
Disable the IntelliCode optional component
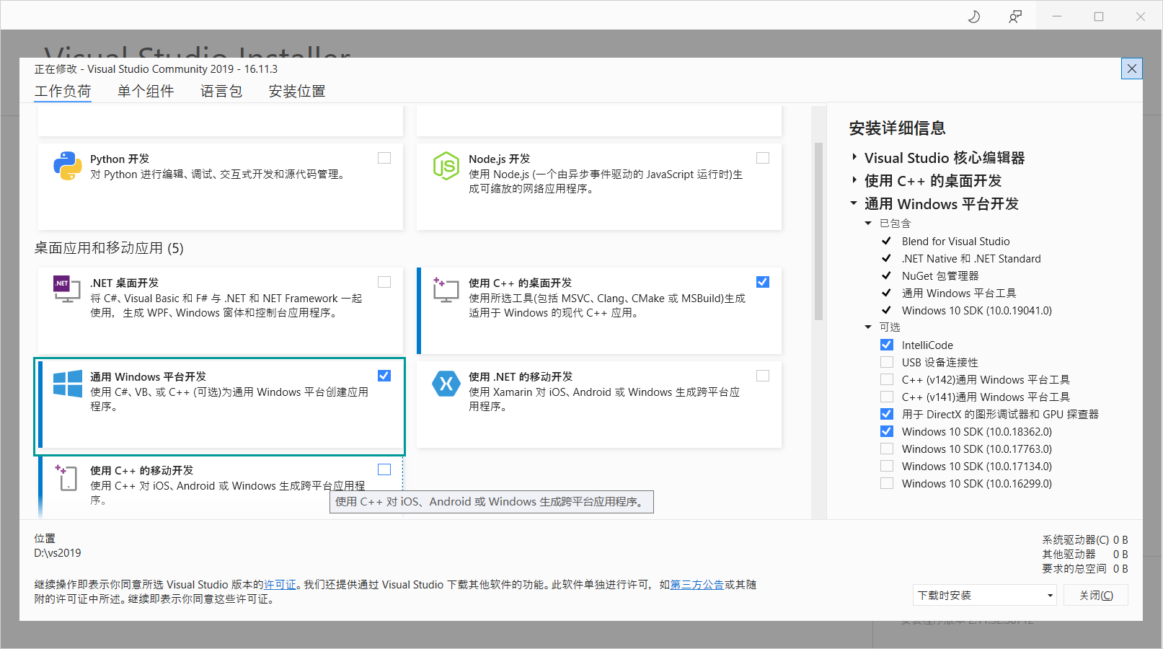coord(886,344)
